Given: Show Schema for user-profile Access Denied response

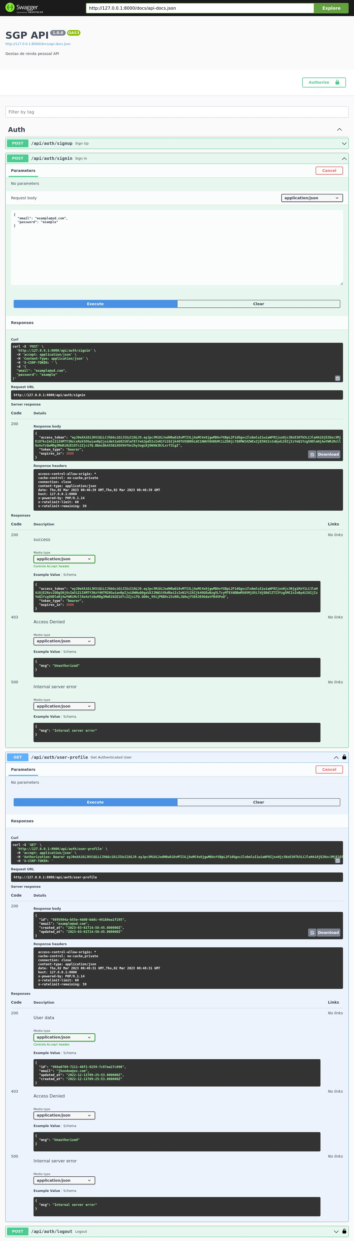Looking at the screenshot, I should (70, 1126).
